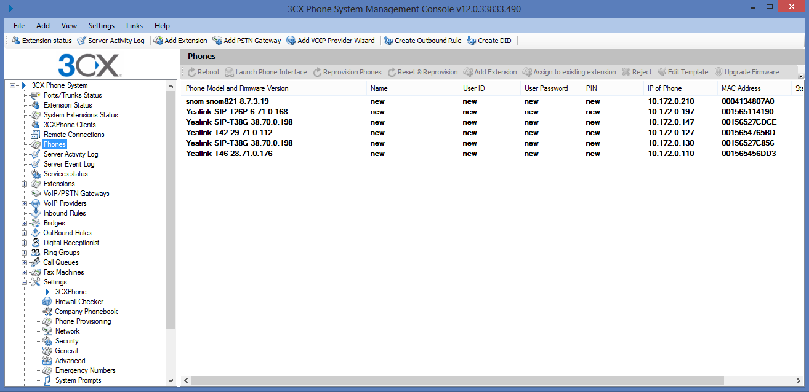This screenshot has height=392, width=809.
Task: Sort by User ID column header
Action: coord(489,88)
